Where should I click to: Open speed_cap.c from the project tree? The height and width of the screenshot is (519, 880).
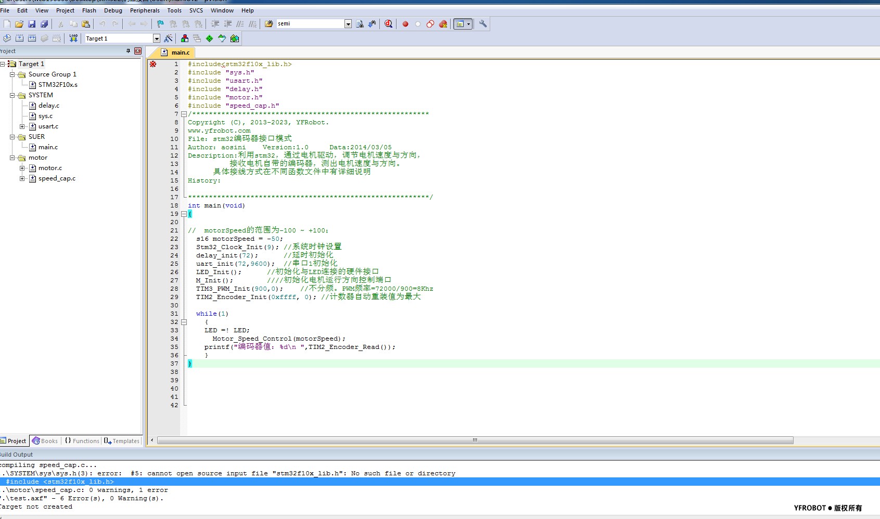pyautogui.click(x=57, y=178)
